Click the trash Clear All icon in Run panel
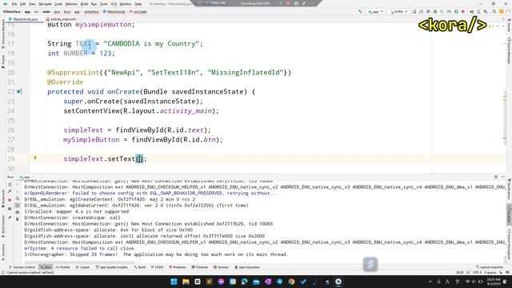Screen dimensions: 512x288 (x=18, y=219)
